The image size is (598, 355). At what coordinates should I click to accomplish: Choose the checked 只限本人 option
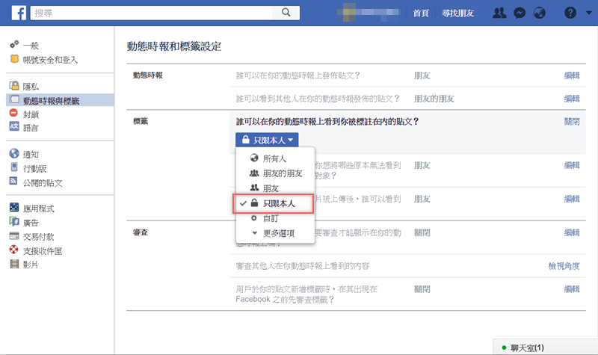[279, 203]
